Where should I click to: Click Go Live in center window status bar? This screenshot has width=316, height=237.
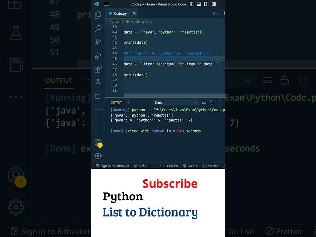coord(191,166)
